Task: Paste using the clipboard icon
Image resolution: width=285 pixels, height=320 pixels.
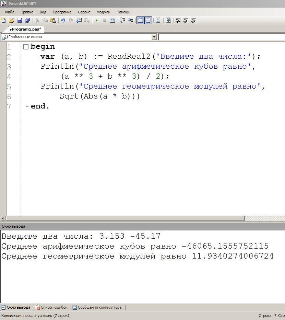Action: coord(53,20)
